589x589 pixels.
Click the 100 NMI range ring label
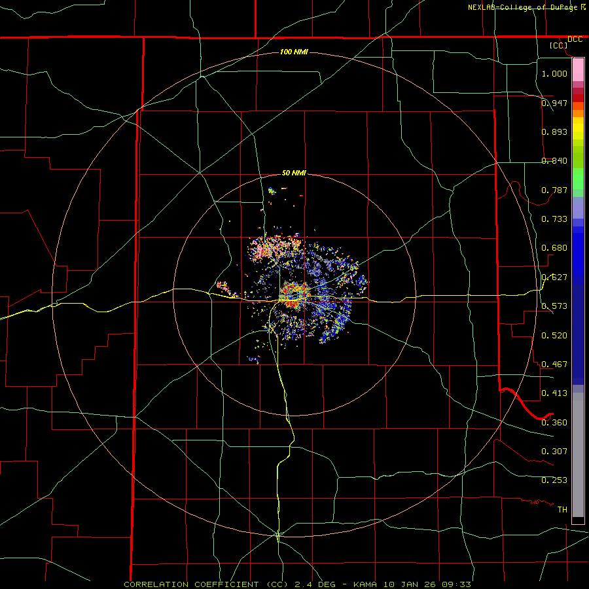coord(294,52)
